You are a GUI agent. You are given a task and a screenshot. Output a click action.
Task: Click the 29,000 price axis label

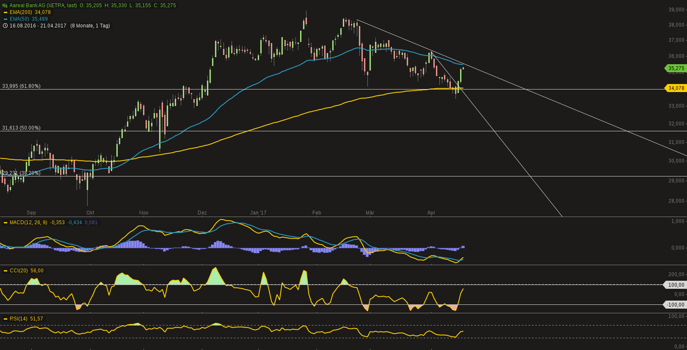(x=676, y=181)
